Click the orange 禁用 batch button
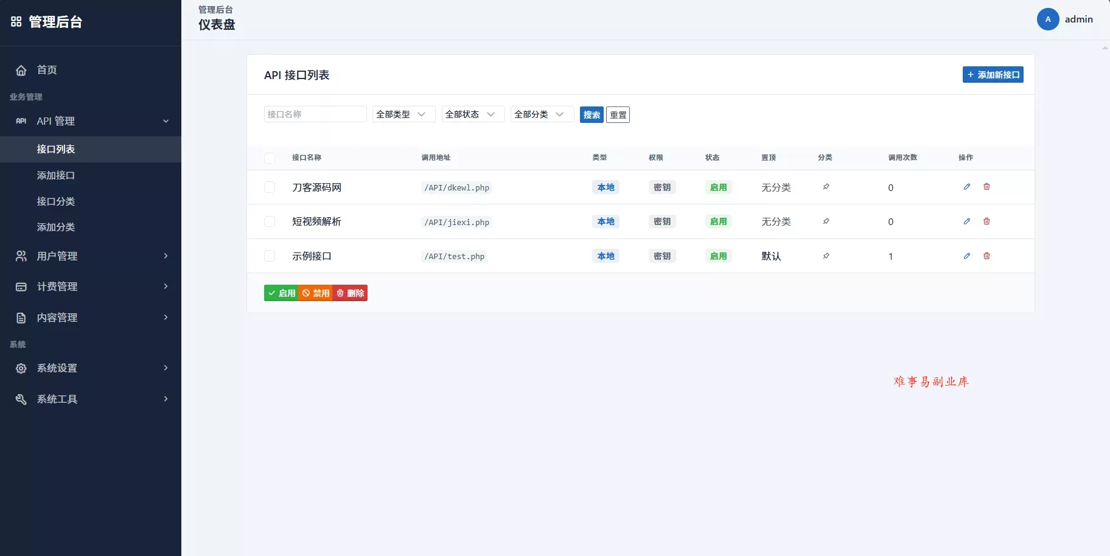The width and height of the screenshot is (1110, 556). click(x=316, y=293)
